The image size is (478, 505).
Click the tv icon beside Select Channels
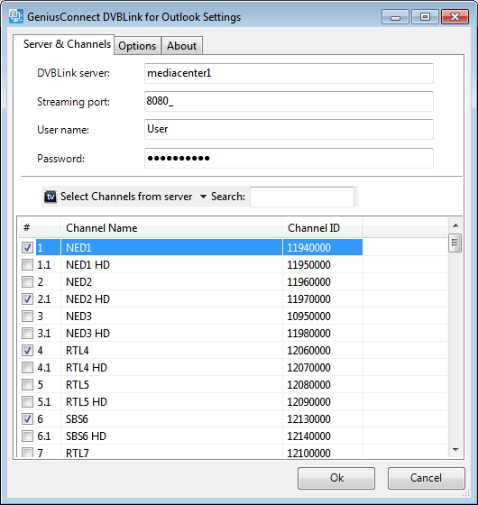pyautogui.click(x=51, y=197)
